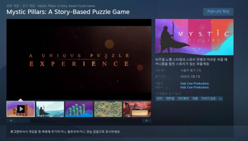This screenshot has width=248, height=141.
Task: Click the Mystic Pillars header capsule image
Action: (194, 37)
